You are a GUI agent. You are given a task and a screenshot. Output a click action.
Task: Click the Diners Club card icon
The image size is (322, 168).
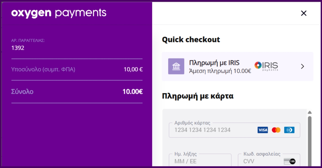coord(289,130)
